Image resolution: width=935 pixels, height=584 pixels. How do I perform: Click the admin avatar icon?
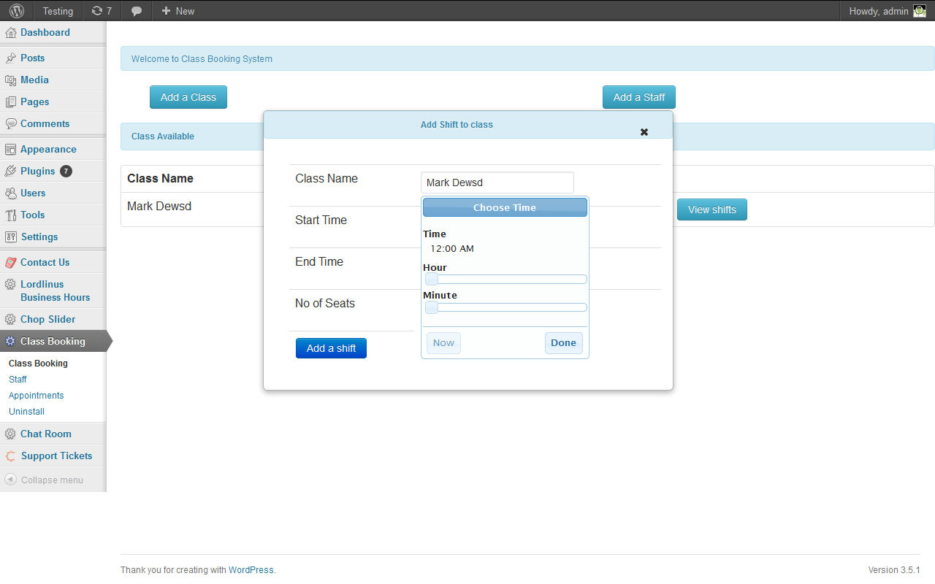click(920, 11)
